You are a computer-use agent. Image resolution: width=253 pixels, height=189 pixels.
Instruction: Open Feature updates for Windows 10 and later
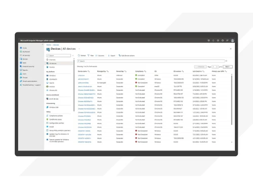coord(58,141)
